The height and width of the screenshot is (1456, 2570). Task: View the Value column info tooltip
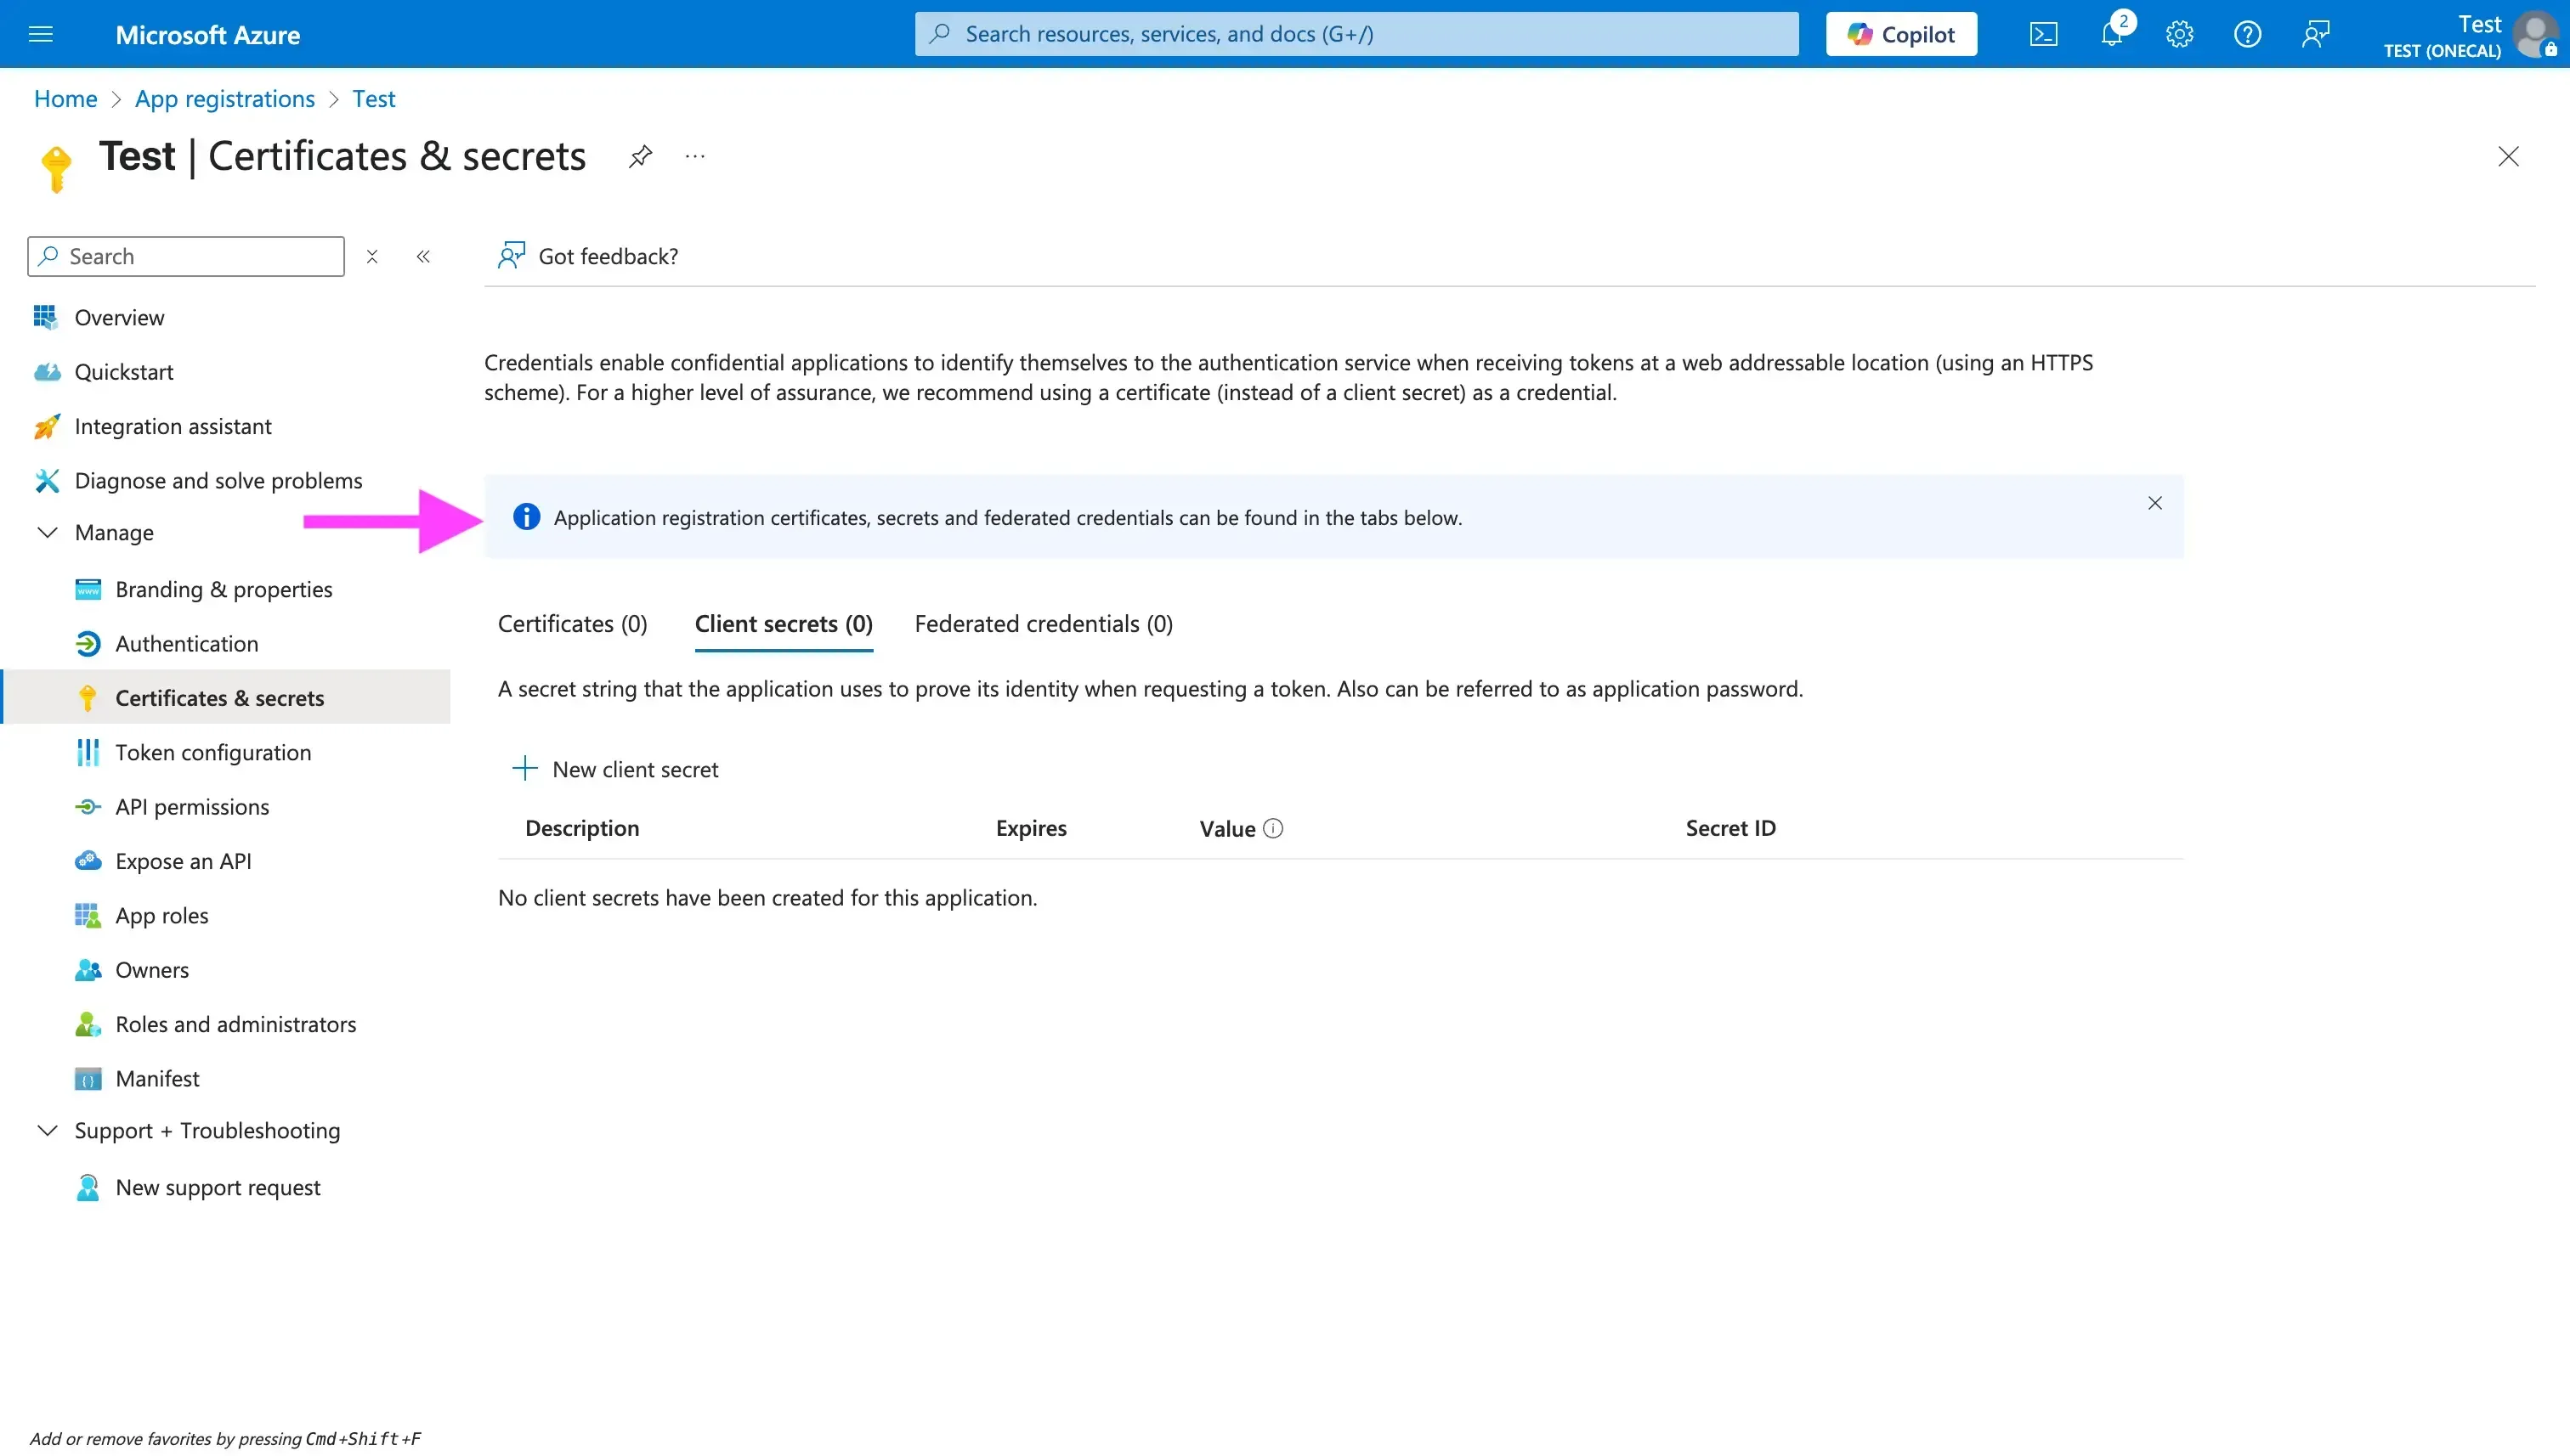[x=1272, y=828]
